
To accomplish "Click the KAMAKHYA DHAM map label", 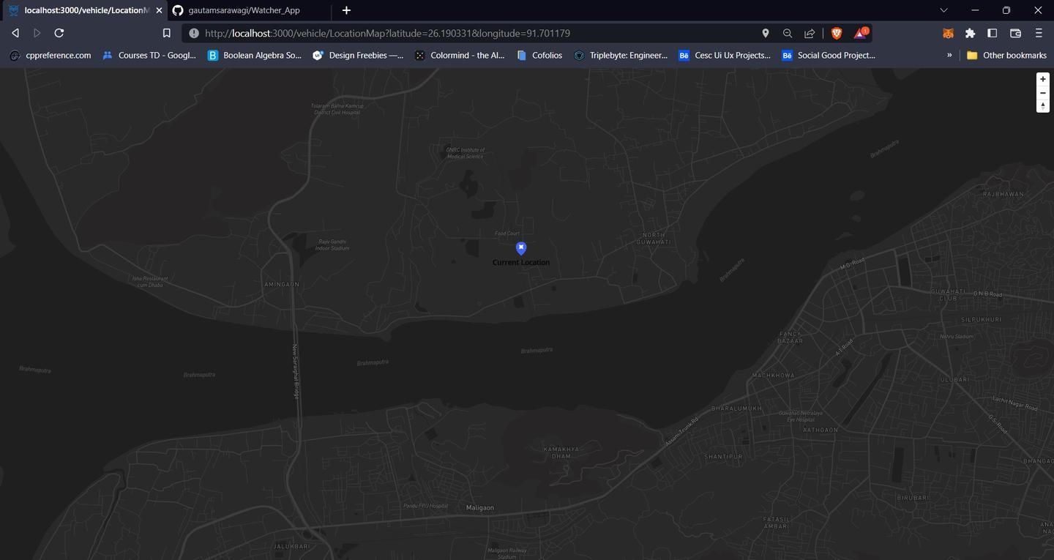I will click(561, 452).
